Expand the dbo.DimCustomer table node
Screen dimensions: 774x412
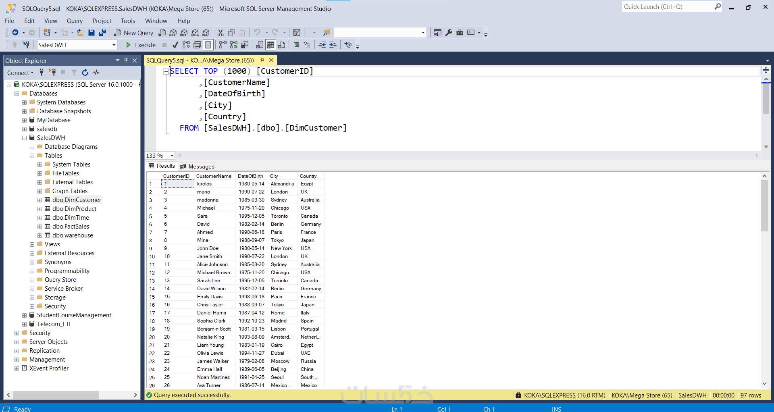pyautogui.click(x=40, y=200)
